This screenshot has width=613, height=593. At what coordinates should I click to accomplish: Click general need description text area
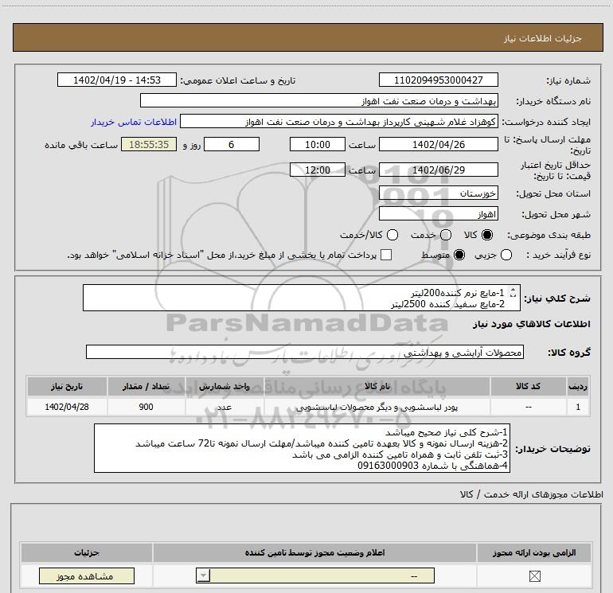302,298
